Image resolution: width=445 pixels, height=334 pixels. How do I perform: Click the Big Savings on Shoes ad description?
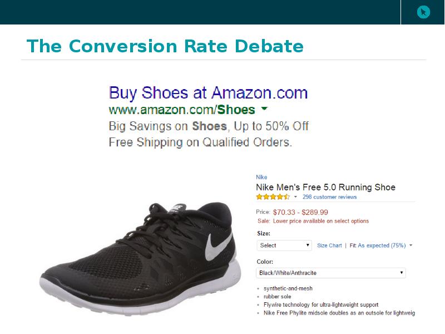[209, 126]
